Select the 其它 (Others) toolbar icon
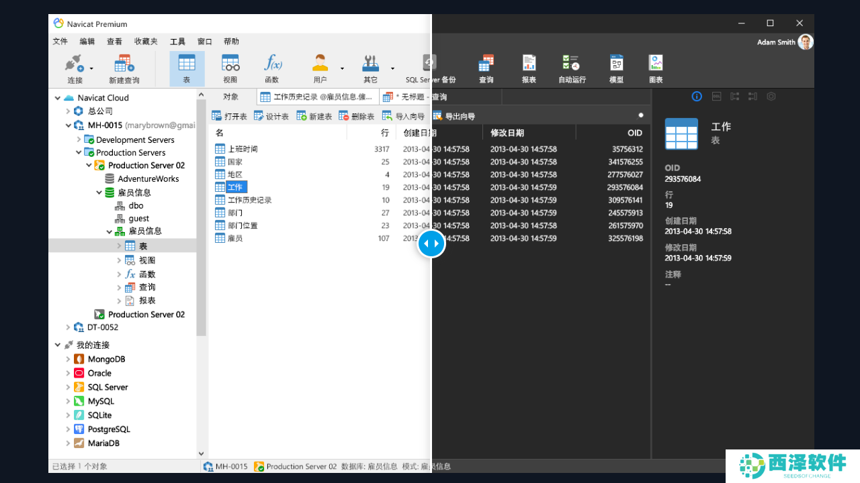The width and height of the screenshot is (860, 483). click(370, 64)
